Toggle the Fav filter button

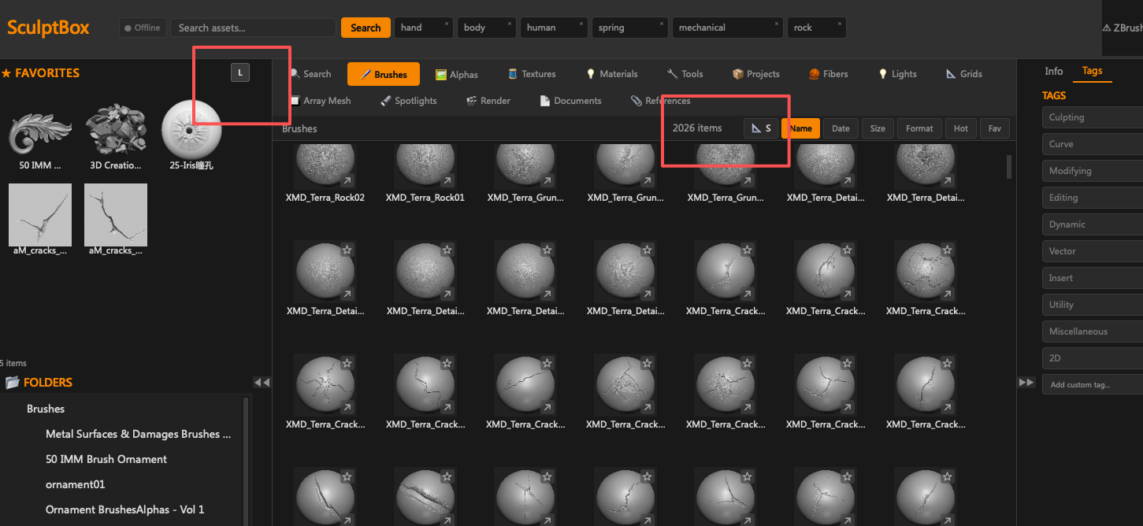(995, 128)
